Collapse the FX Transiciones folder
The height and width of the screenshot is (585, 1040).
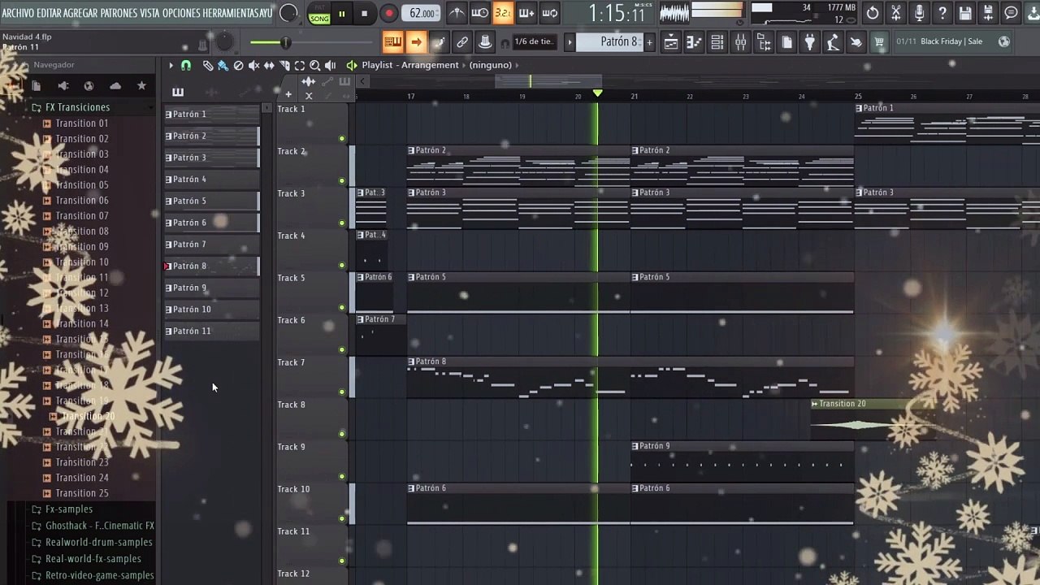[x=77, y=107]
